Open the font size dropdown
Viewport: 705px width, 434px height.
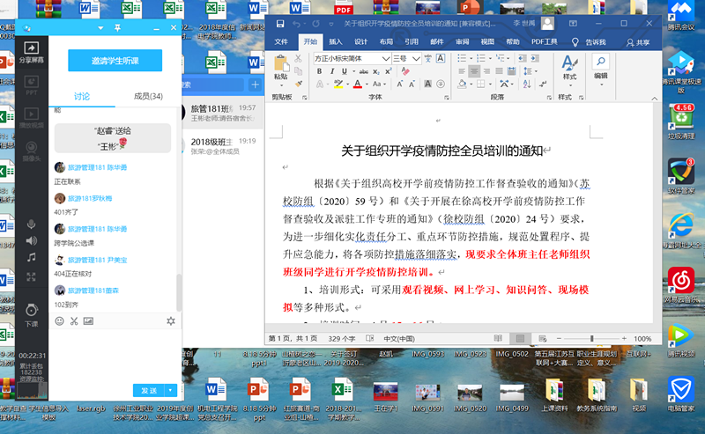click(x=413, y=58)
